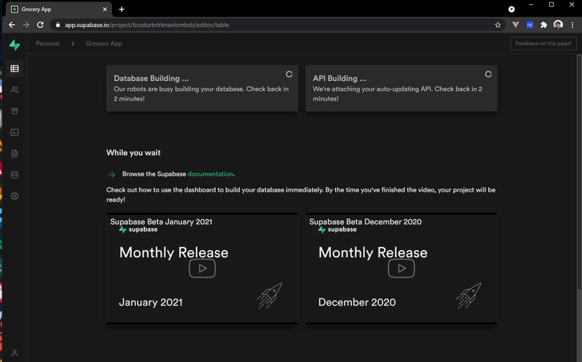Open the Chrome three-dot menu
Viewport: 582px width, 362px height.
[x=573, y=25]
